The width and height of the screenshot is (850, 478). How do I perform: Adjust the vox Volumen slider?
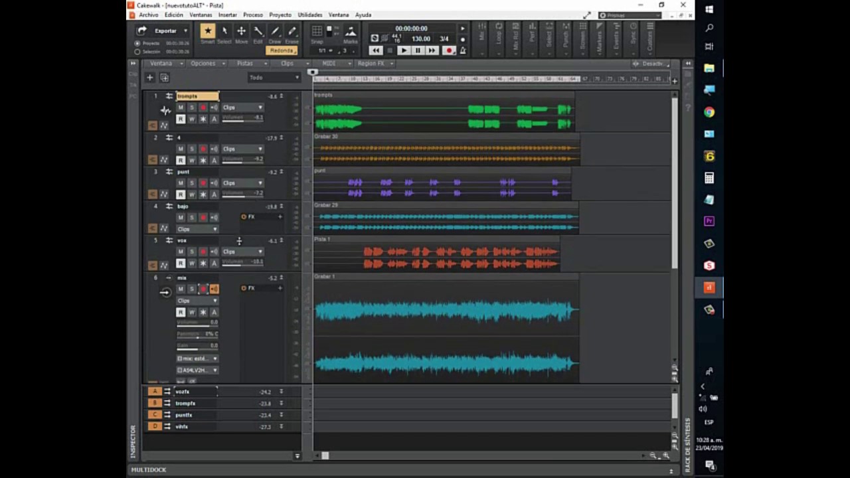(x=242, y=262)
